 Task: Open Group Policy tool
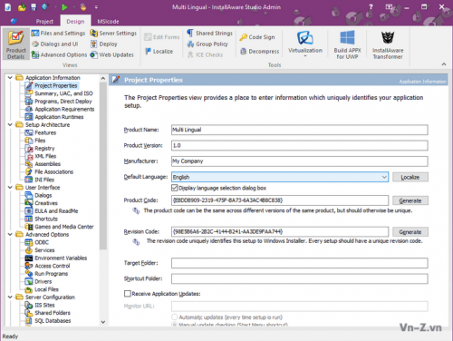(207, 44)
